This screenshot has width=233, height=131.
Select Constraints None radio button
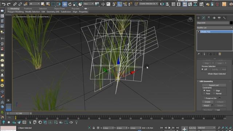(204, 91)
